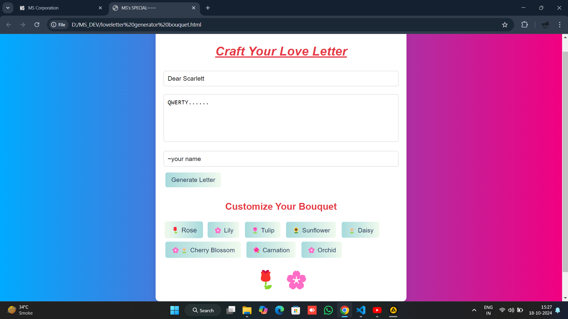Viewport: 568px width, 319px height.
Task: Focus the 'your name' signature field
Action: coord(281,159)
